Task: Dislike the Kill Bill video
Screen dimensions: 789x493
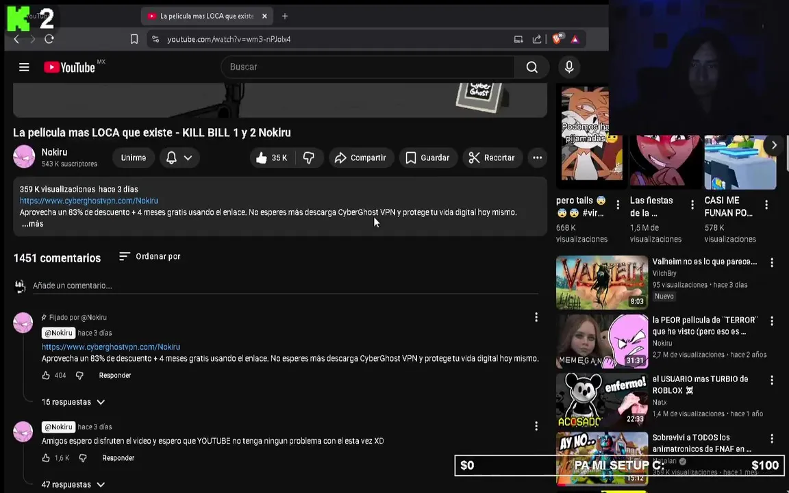Action: coord(309,157)
